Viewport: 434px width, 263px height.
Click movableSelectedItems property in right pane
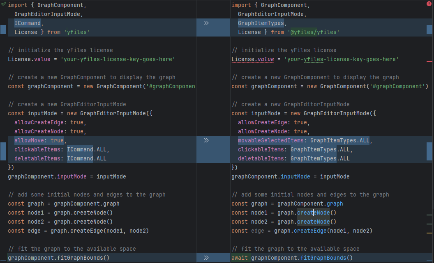271,140
